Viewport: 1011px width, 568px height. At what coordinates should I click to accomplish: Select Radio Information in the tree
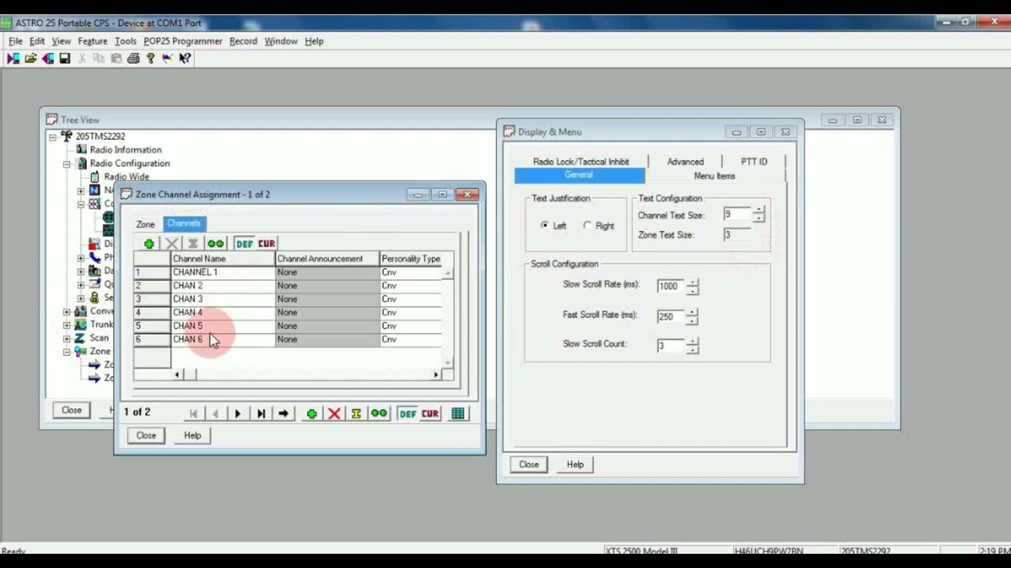pyautogui.click(x=126, y=150)
